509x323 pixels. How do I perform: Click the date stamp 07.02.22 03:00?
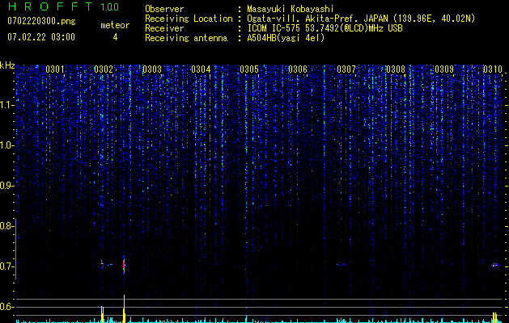point(41,37)
